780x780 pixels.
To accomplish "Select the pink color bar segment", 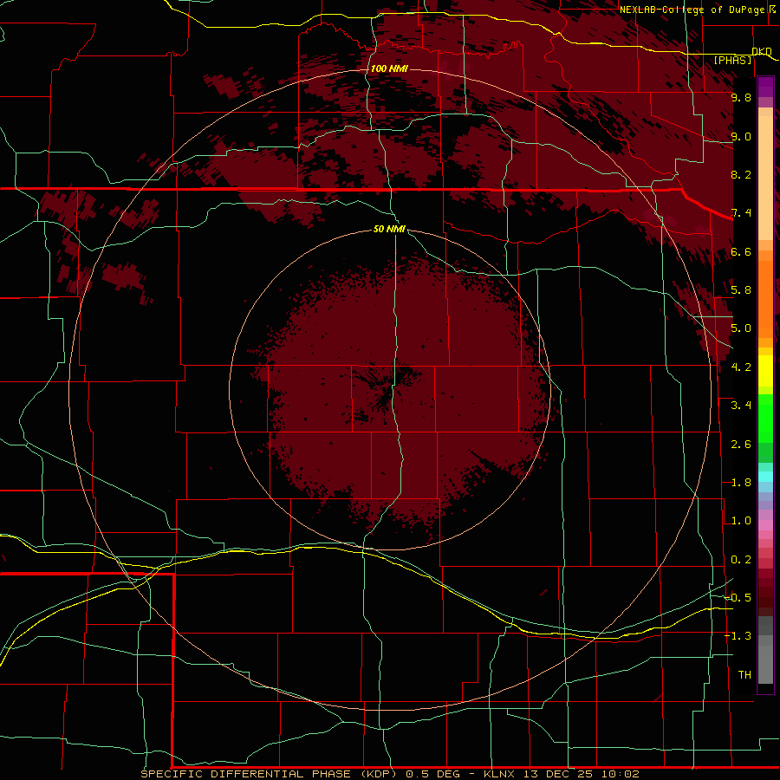I will point(765,525).
